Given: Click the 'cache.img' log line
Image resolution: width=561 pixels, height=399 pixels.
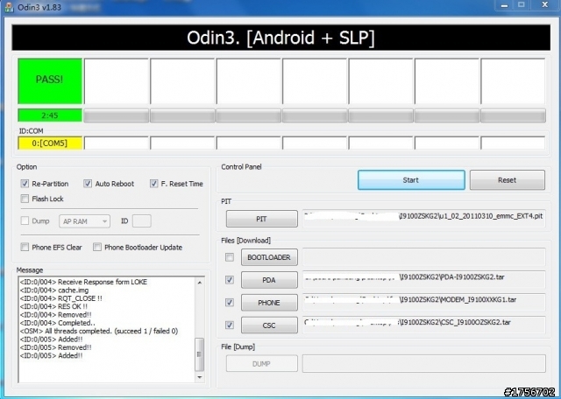Looking at the screenshot, I should [54, 290].
